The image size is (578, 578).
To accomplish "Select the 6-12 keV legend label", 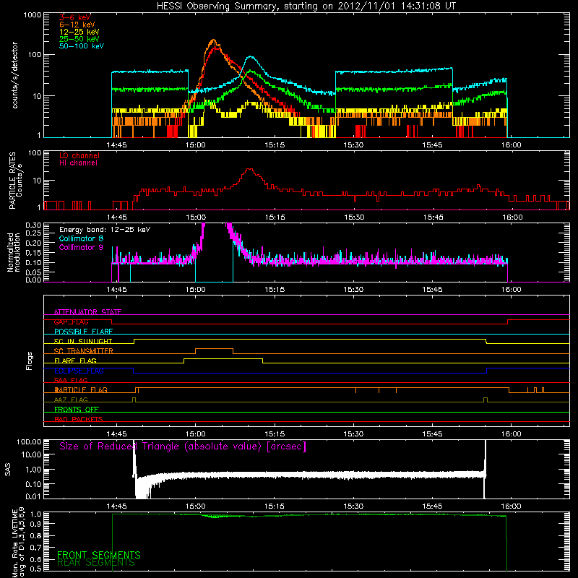I will point(77,25).
